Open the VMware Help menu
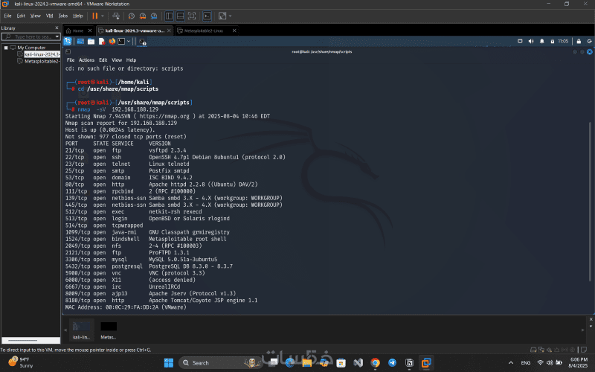 (x=78, y=16)
